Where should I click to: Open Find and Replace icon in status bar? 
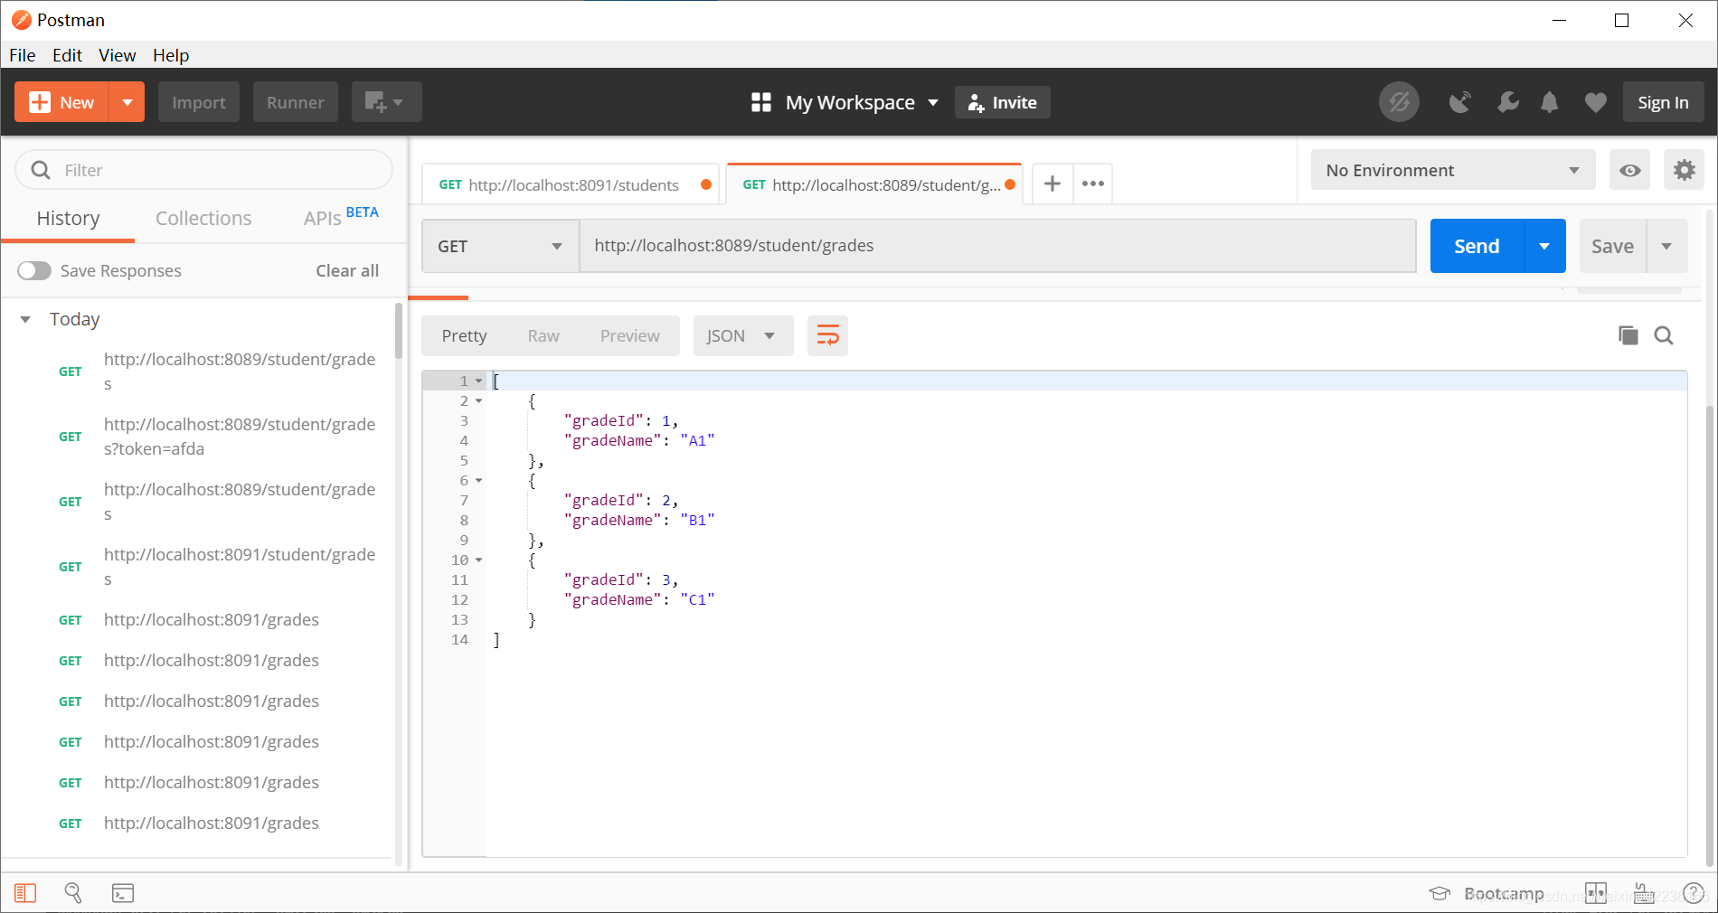click(x=73, y=893)
